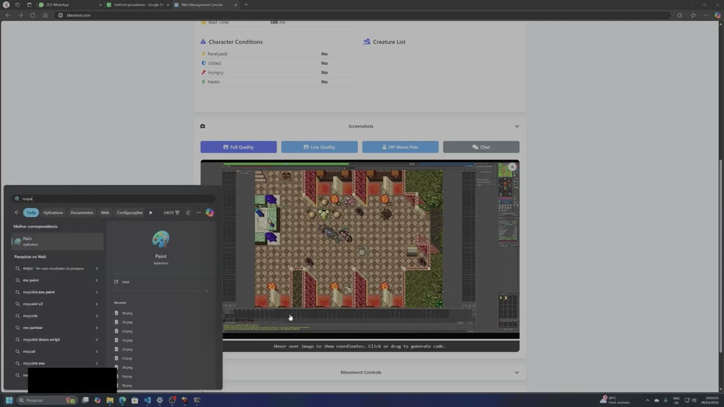This screenshot has height=407, width=724.
Task: Open Settings gear from the taskbar
Action: [160, 400]
